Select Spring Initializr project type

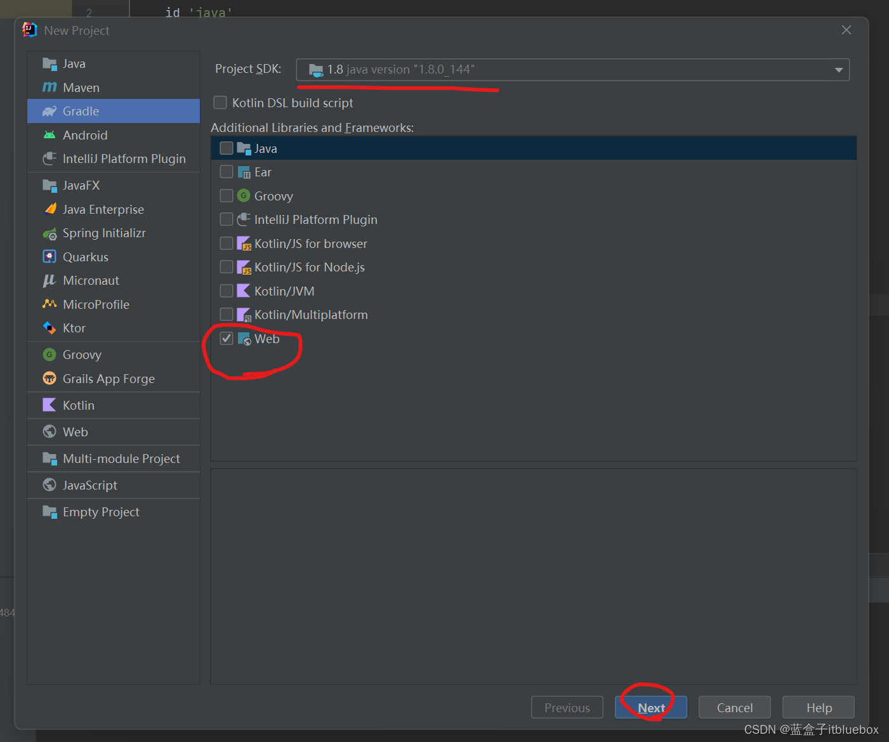[x=114, y=233]
